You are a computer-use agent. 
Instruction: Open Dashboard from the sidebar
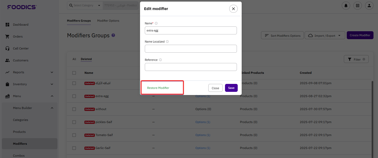pyautogui.click(x=20, y=25)
